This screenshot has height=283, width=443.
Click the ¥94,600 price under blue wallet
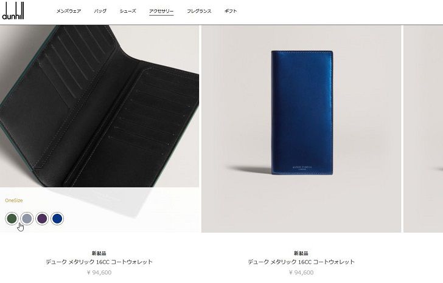coord(301,273)
